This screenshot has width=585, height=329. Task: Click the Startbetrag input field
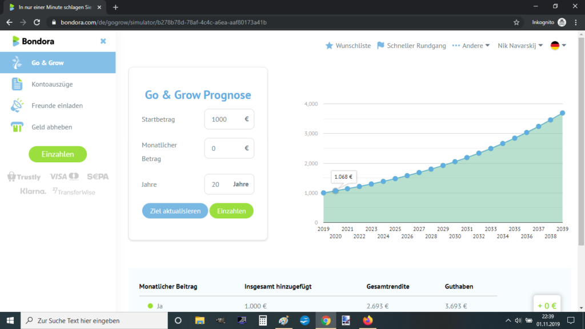pyautogui.click(x=229, y=119)
